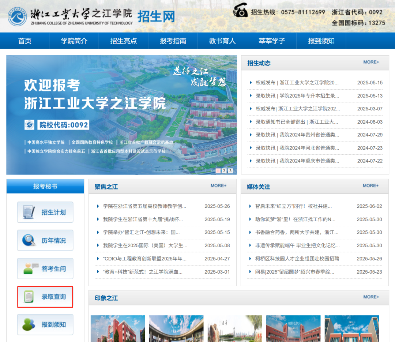Click first campus photo under 印象之江
The image size is (395, 342).
coord(118,328)
